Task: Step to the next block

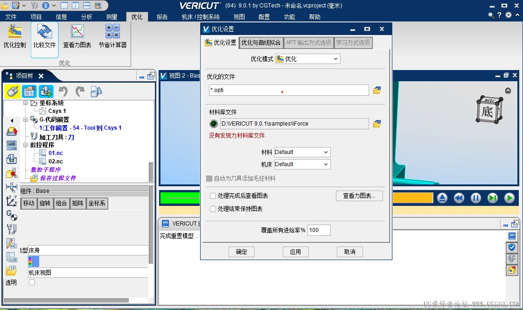Action: click(493, 198)
